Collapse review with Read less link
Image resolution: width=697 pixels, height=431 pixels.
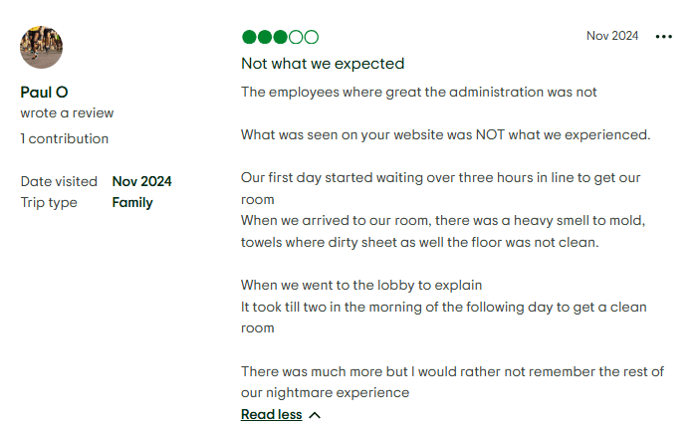tap(271, 414)
